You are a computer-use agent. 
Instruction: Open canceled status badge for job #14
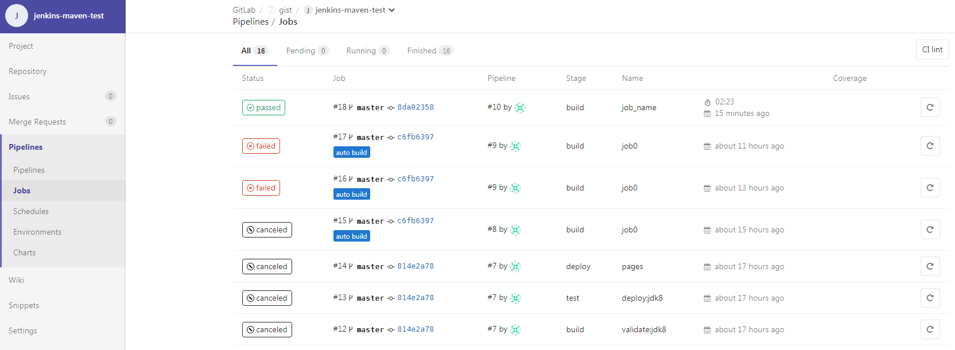(267, 266)
